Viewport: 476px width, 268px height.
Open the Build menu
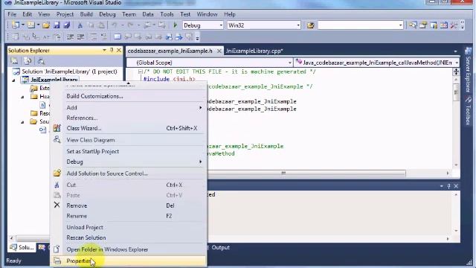click(86, 14)
